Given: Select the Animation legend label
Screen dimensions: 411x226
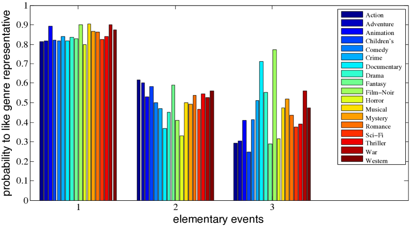Looking at the screenshot, I should click(380, 33).
